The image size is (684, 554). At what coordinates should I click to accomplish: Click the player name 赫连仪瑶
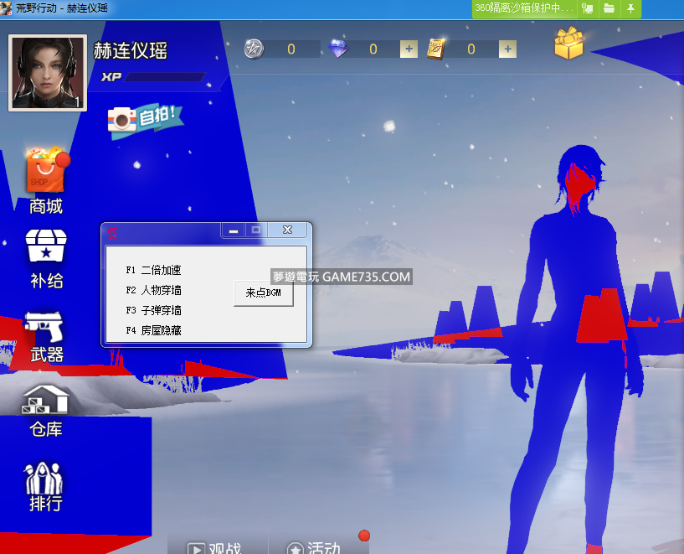tap(130, 50)
